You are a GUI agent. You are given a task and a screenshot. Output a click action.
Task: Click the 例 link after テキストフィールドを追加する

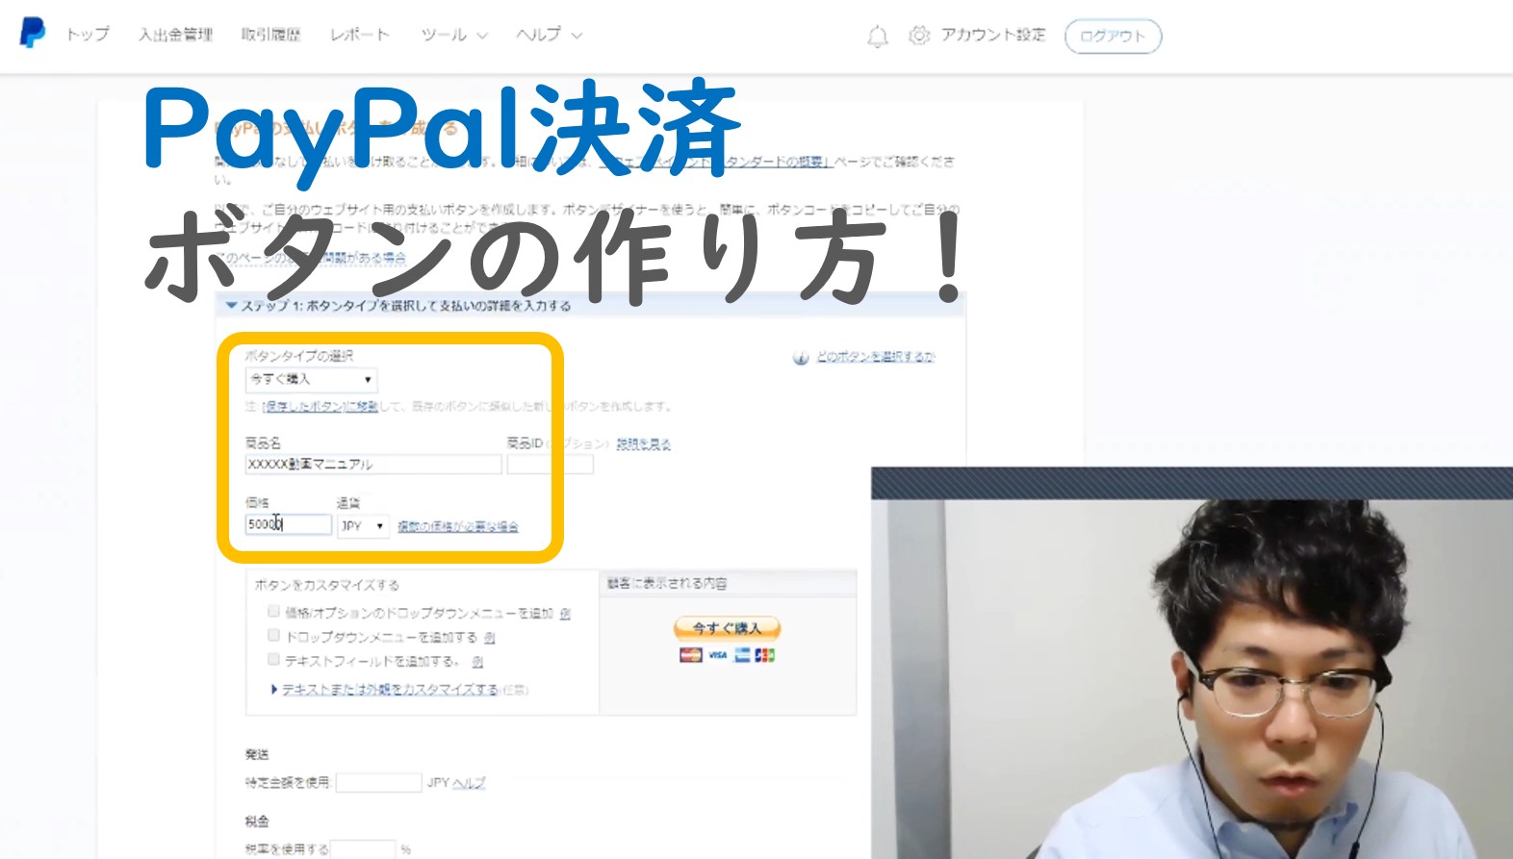(477, 662)
